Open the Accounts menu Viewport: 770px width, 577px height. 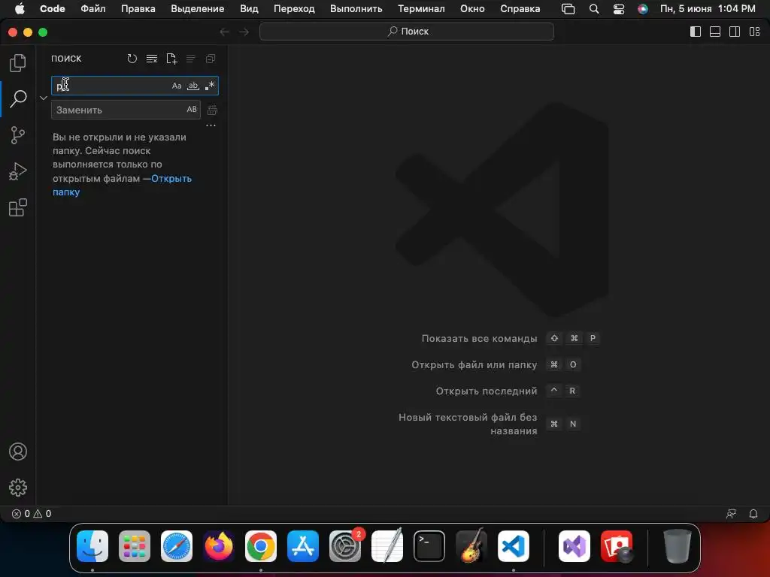tap(18, 452)
